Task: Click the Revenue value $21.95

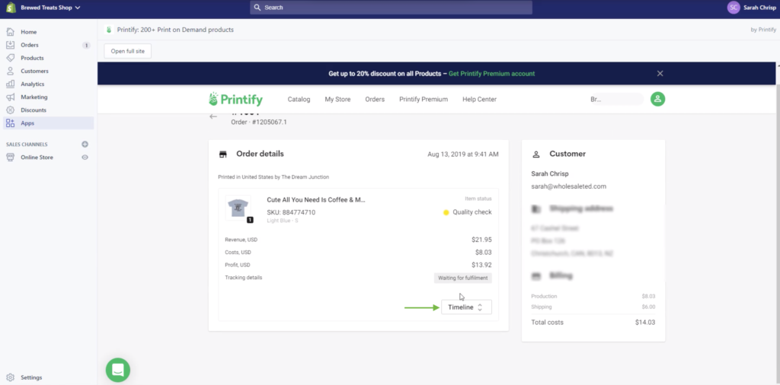Action: click(x=481, y=240)
